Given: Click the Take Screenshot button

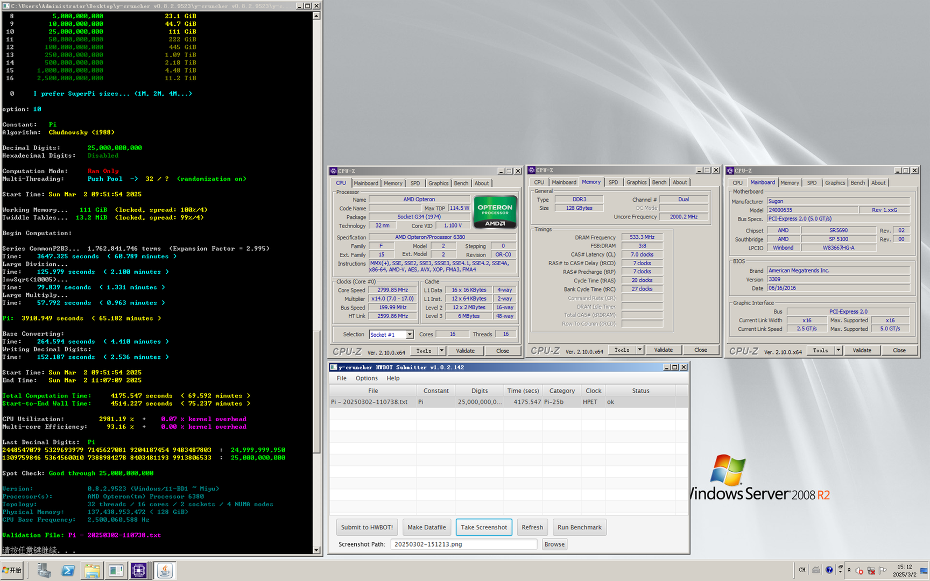Looking at the screenshot, I should click(x=484, y=527).
